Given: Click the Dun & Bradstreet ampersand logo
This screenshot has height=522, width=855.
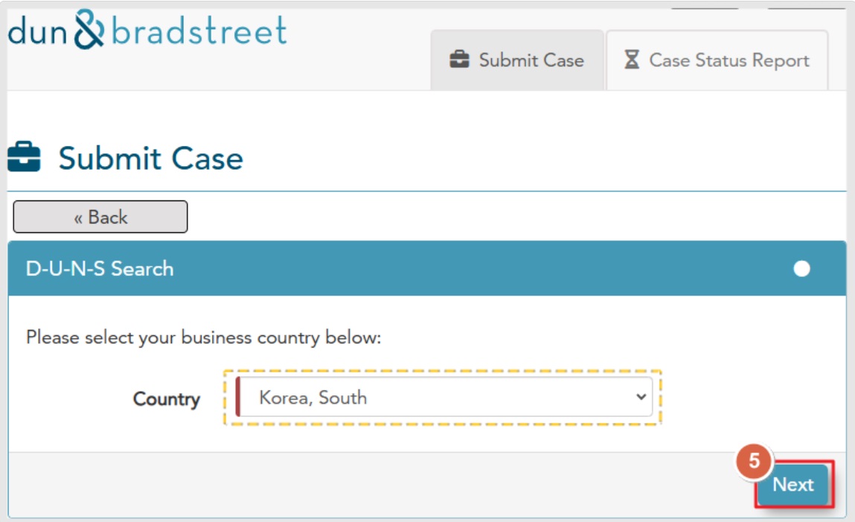Looking at the screenshot, I should (x=89, y=30).
